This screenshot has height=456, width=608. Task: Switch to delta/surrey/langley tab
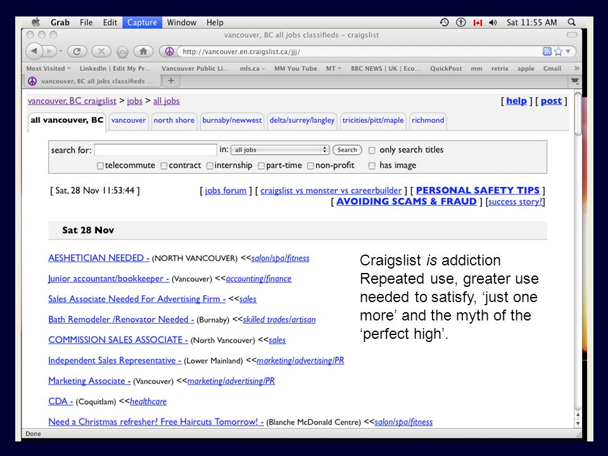point(301,120)
